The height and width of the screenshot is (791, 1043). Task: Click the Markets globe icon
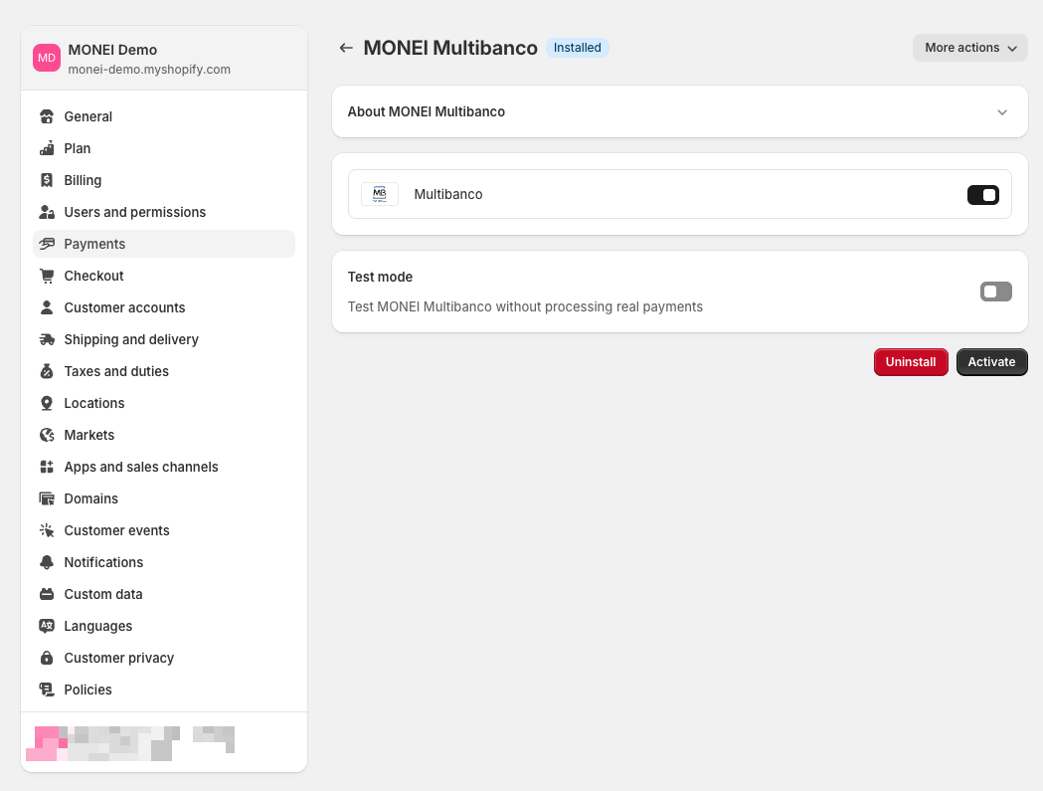coord(47,435)
